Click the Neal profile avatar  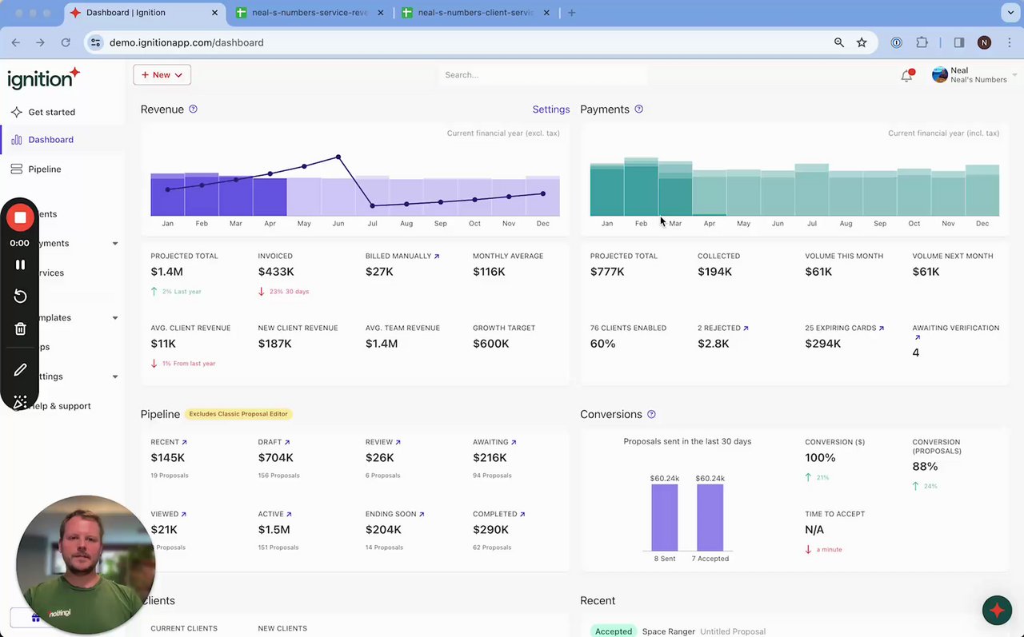(x=940, y=75)
